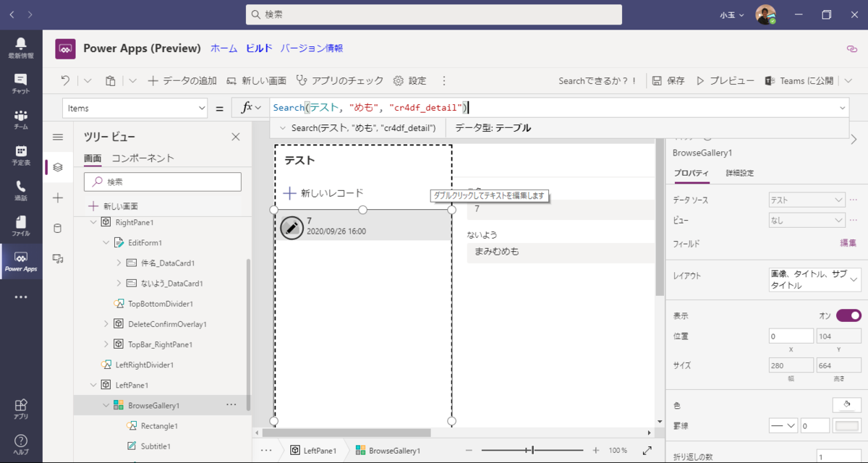Collapse the LeftPane1 tree node
The height and width of the screenshot is (463, 868).
[93, 385]
